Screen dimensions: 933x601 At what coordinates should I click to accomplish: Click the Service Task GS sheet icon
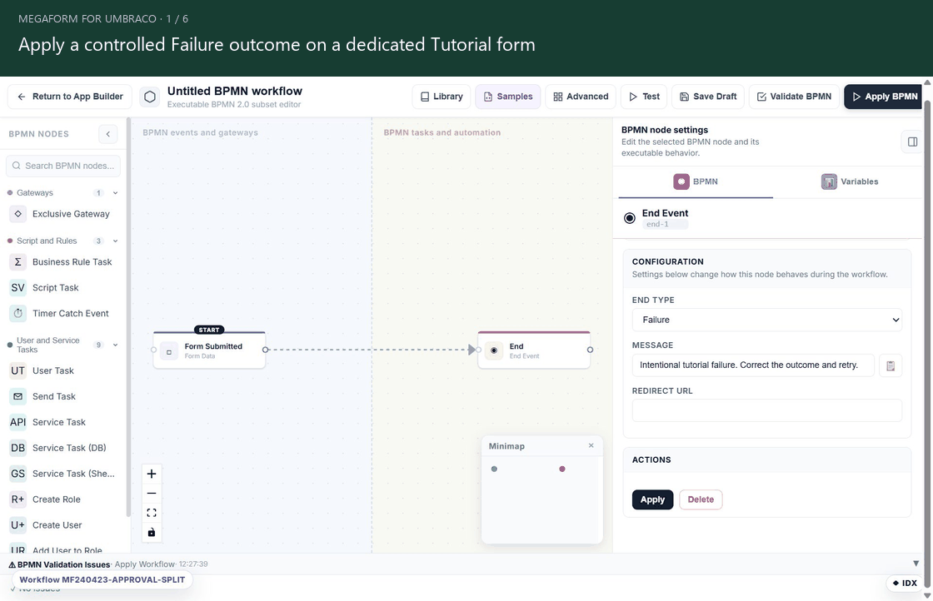[x=17, y=474]
